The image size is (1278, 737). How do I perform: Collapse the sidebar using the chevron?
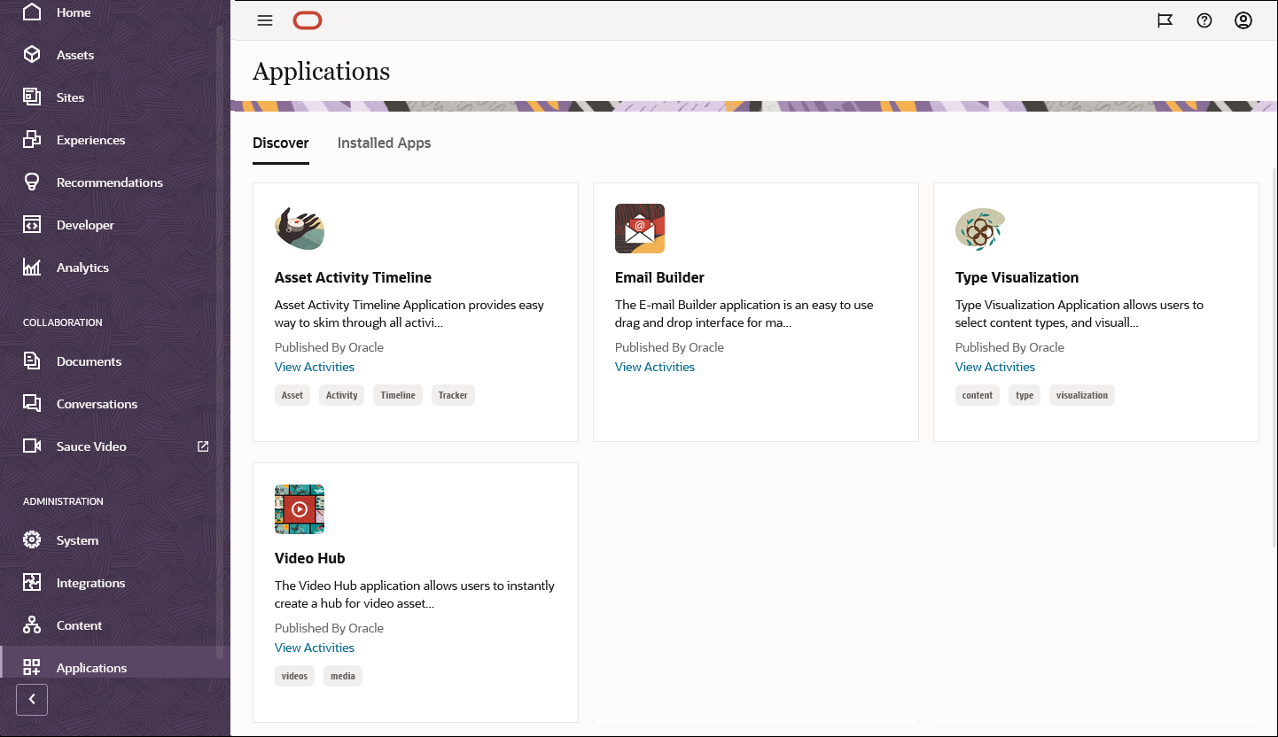(31, 699)
